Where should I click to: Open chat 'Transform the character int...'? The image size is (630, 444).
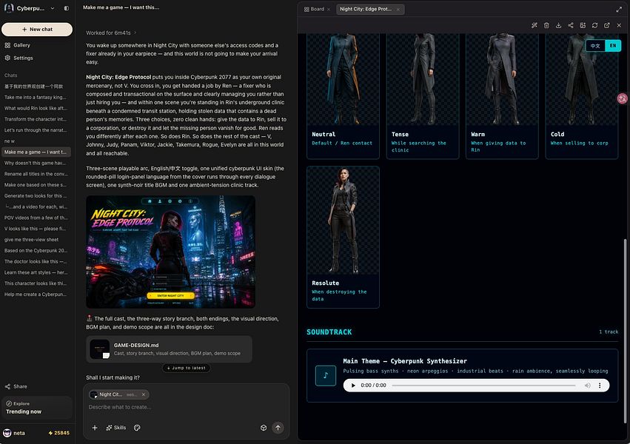(36, 119)
